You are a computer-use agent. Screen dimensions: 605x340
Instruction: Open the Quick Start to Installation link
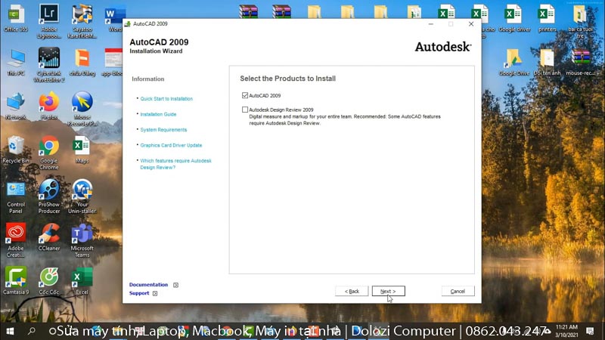coord(166,99)
